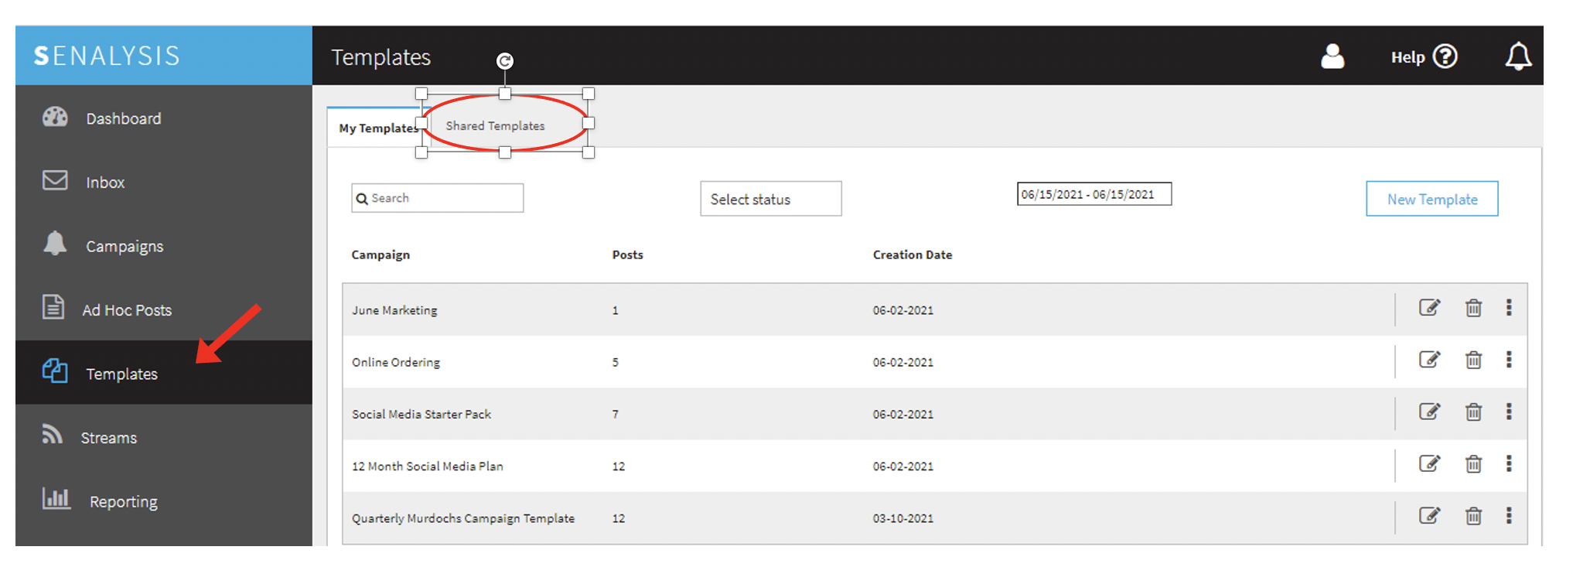
Task: Click the Social Media Starter Pack name
Action: [x=421, y=414]
